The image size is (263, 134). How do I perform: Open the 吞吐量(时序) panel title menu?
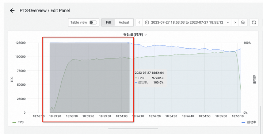point(135,34)
